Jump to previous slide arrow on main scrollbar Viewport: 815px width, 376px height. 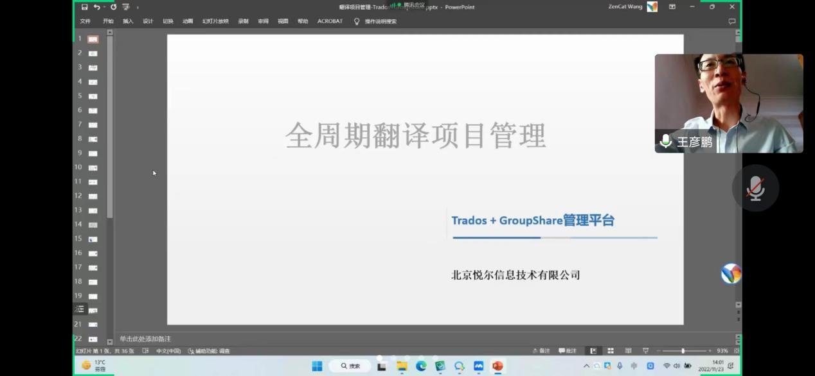739,312
